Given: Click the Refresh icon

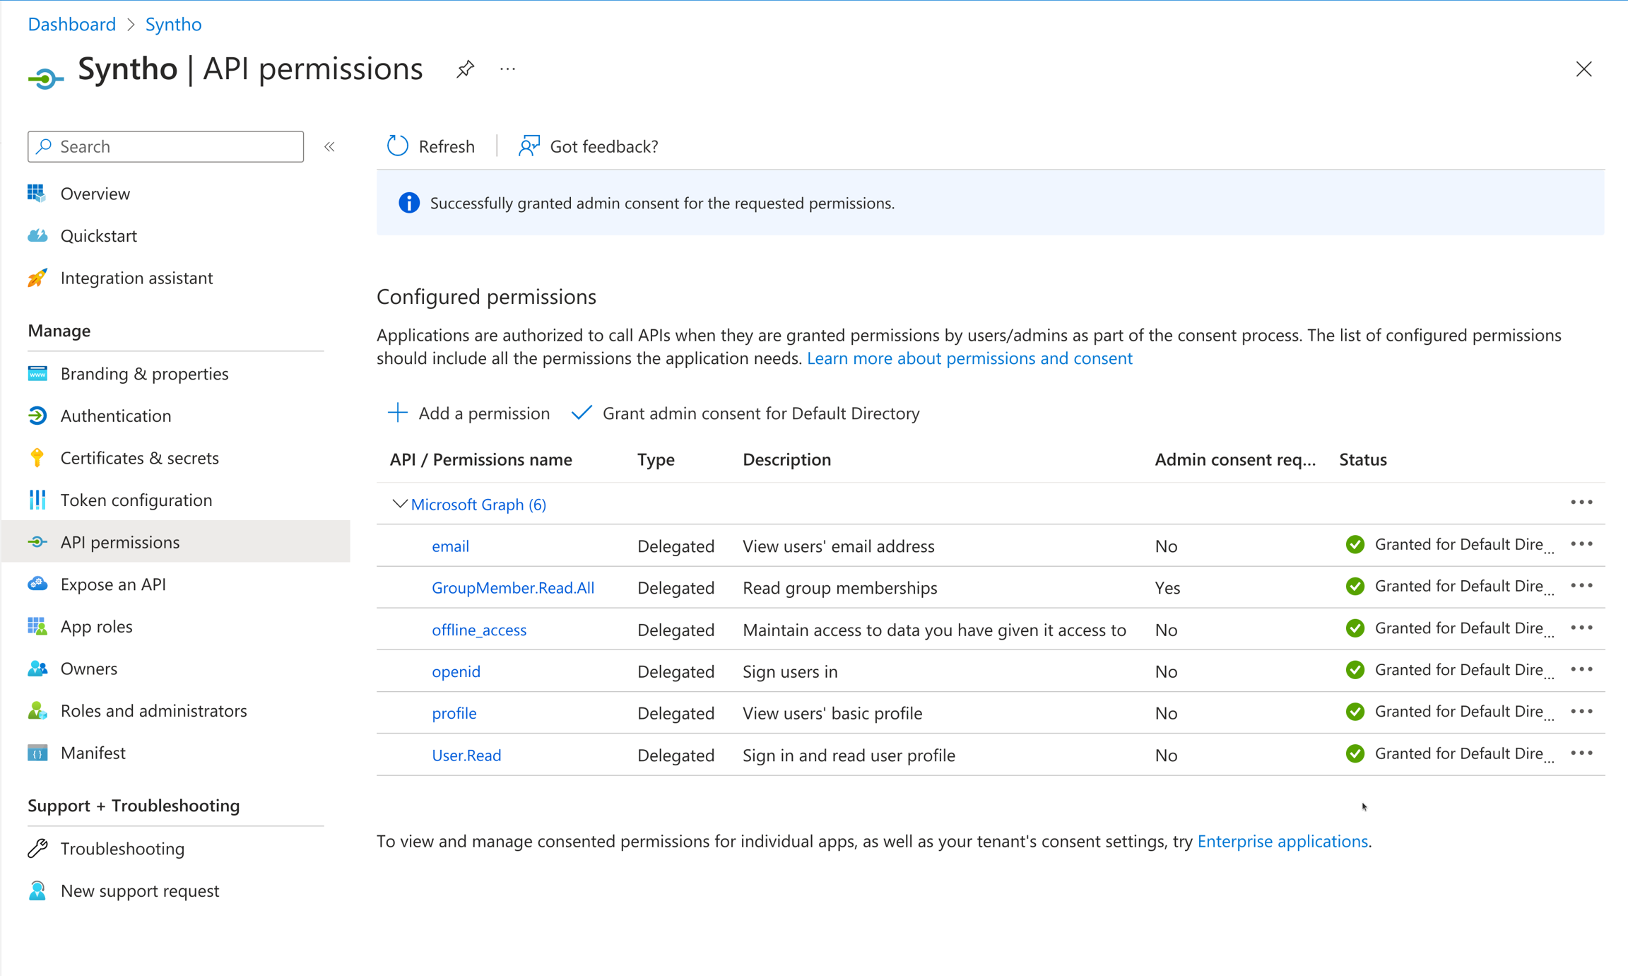Looking at the screenshot, I should click(397, 146).
